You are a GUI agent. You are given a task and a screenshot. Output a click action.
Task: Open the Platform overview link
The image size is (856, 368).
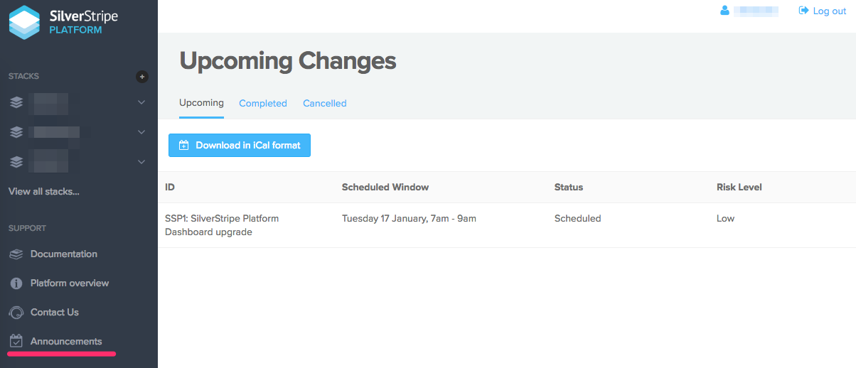[x=70, y=283]
